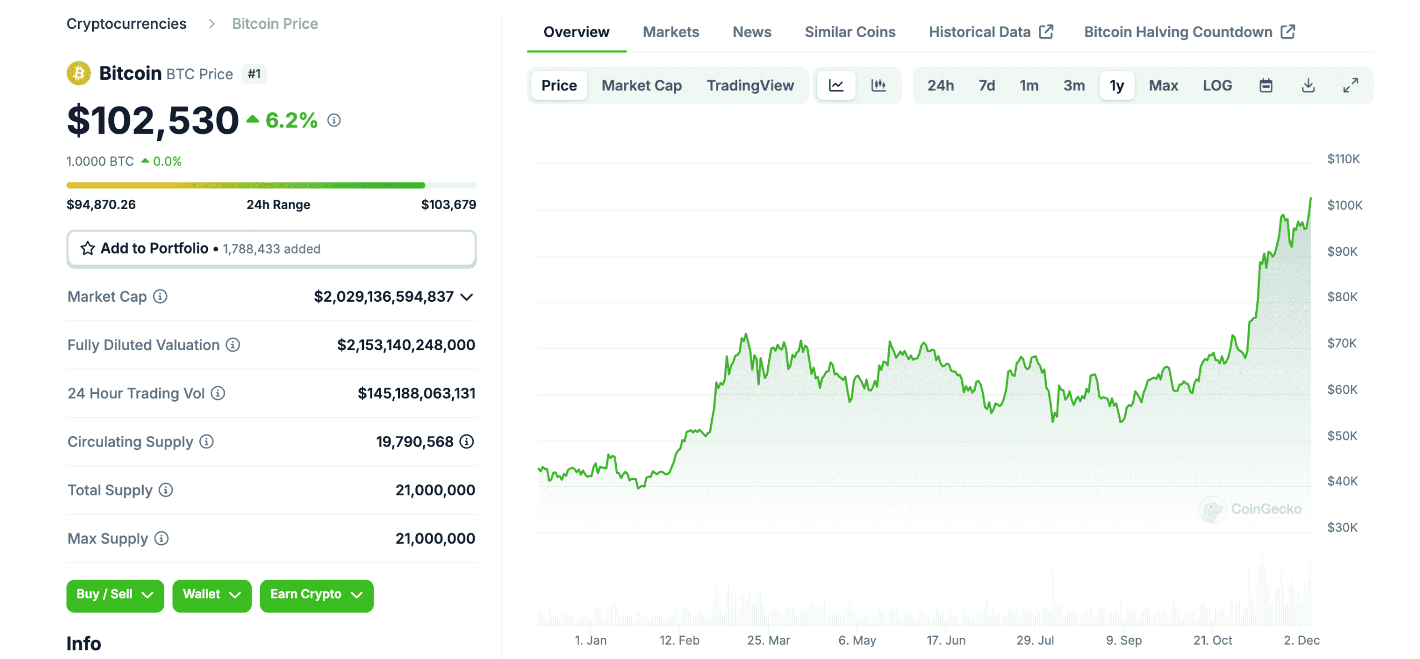This screenshot has width=1420, height=659.
Task: Click the $145,188,063,131 trading volume value
Action: point(417,393)
